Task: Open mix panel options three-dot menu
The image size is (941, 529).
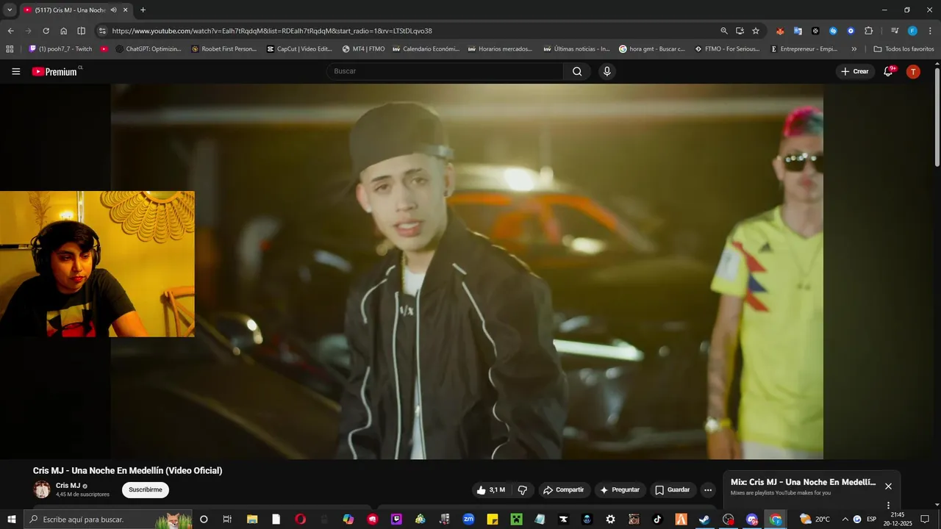Action: [x=888, y=505]
